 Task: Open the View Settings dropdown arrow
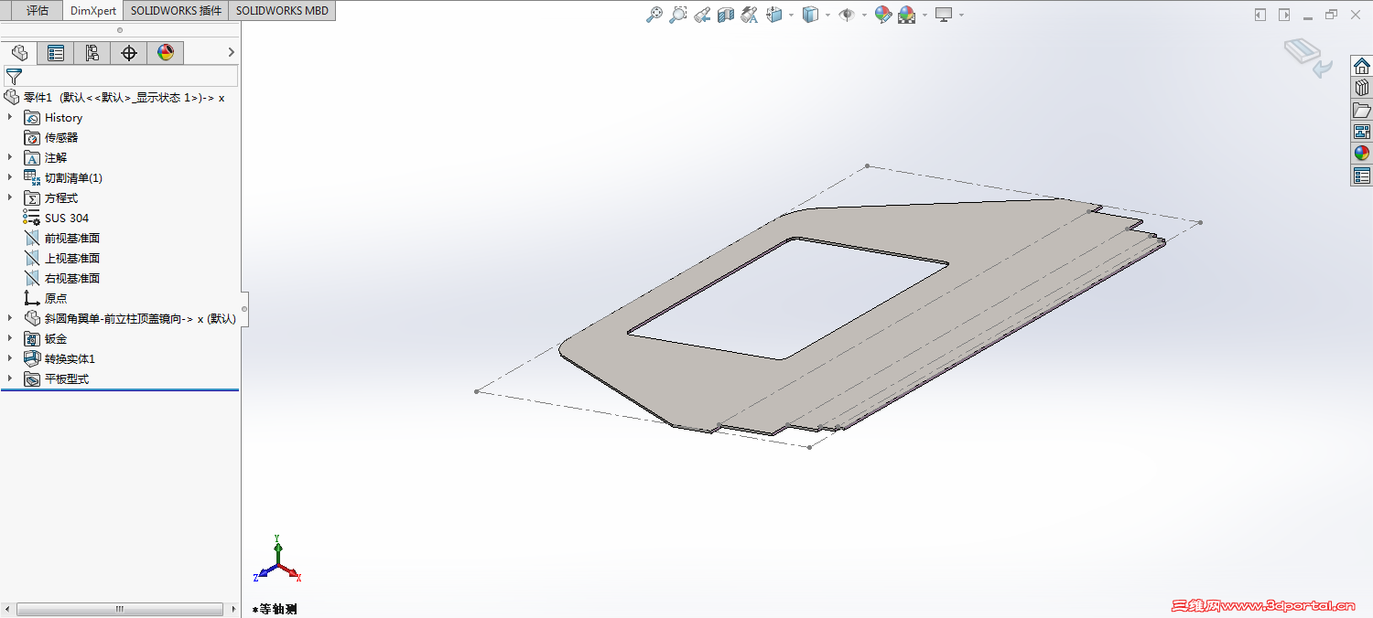[x=961, y=15]
